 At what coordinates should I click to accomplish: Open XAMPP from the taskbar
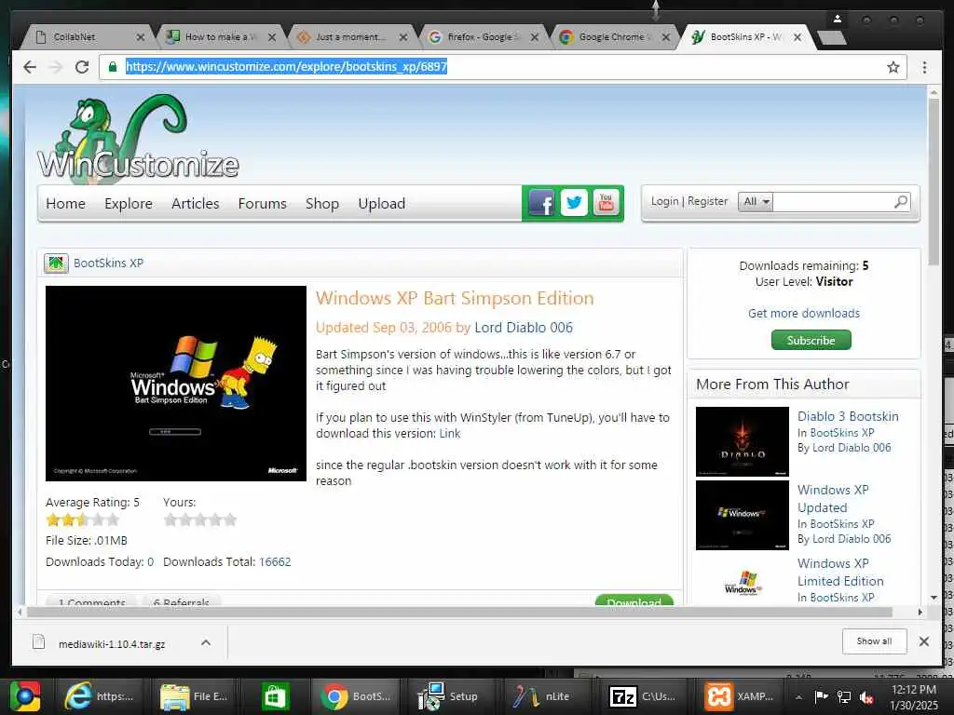[738, 696]
